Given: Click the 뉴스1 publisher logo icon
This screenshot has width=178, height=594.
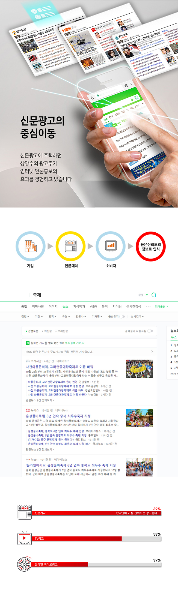Looking at the screenshot, I should pyautogui.click(x=28, y=460).
